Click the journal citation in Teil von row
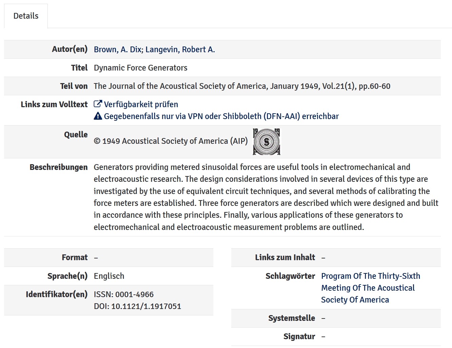The width and height of the screenshot is (452, 348). (242, 86)
